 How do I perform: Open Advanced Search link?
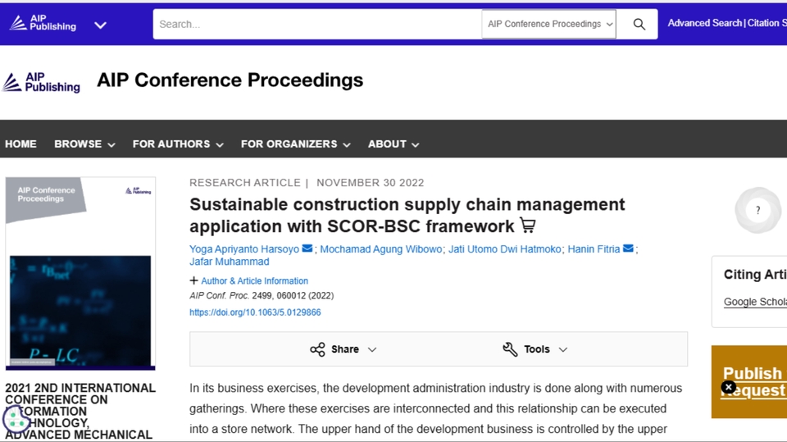click(704, 23)
